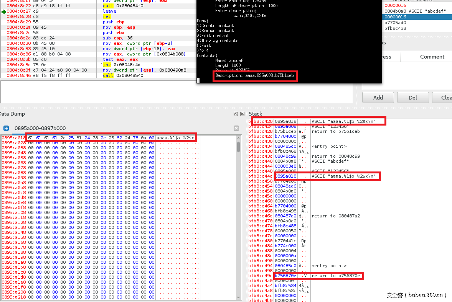Image resolution: width=452 pixels, height=302 pixels.
Task: Select the call 0x08048540 instruction
Action: click(123, 75)
